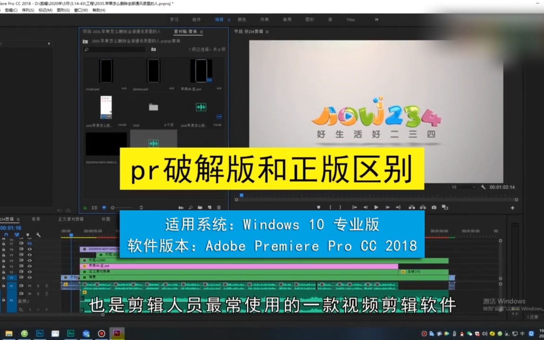Screen dimensions: 544x340
Task: Solo audio track A1 with S button
Action: click(x=38, y=286)
